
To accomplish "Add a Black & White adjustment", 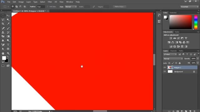I will pos(177,42).
